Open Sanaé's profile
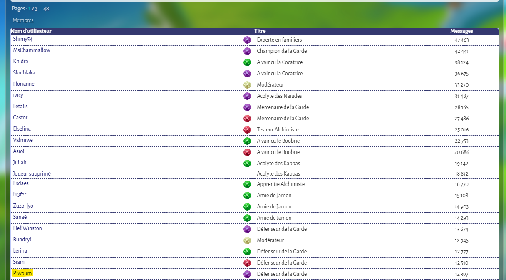Screen dimensions: 506x280 pyautogui.click(x=20, y=217)
